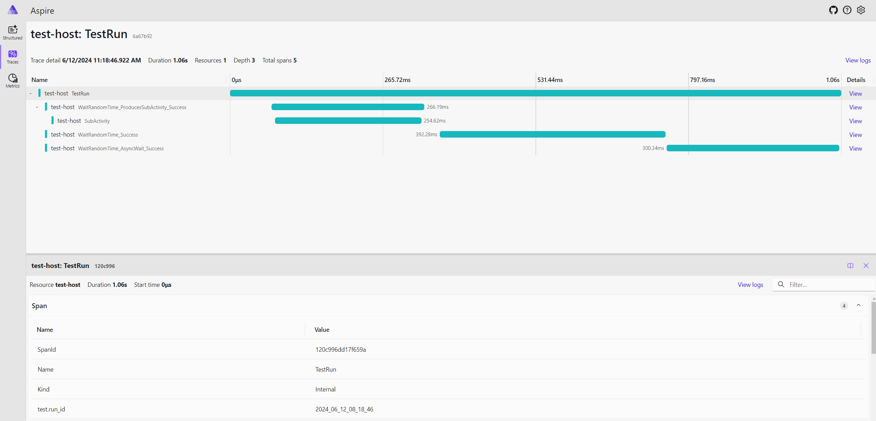
Task: View details for SubActivity span
Action: pyautogui.click(x=855, y=121)
